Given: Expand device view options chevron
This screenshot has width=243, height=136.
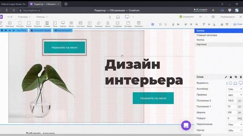Looking at the screenshot, I should click(133, 17).
